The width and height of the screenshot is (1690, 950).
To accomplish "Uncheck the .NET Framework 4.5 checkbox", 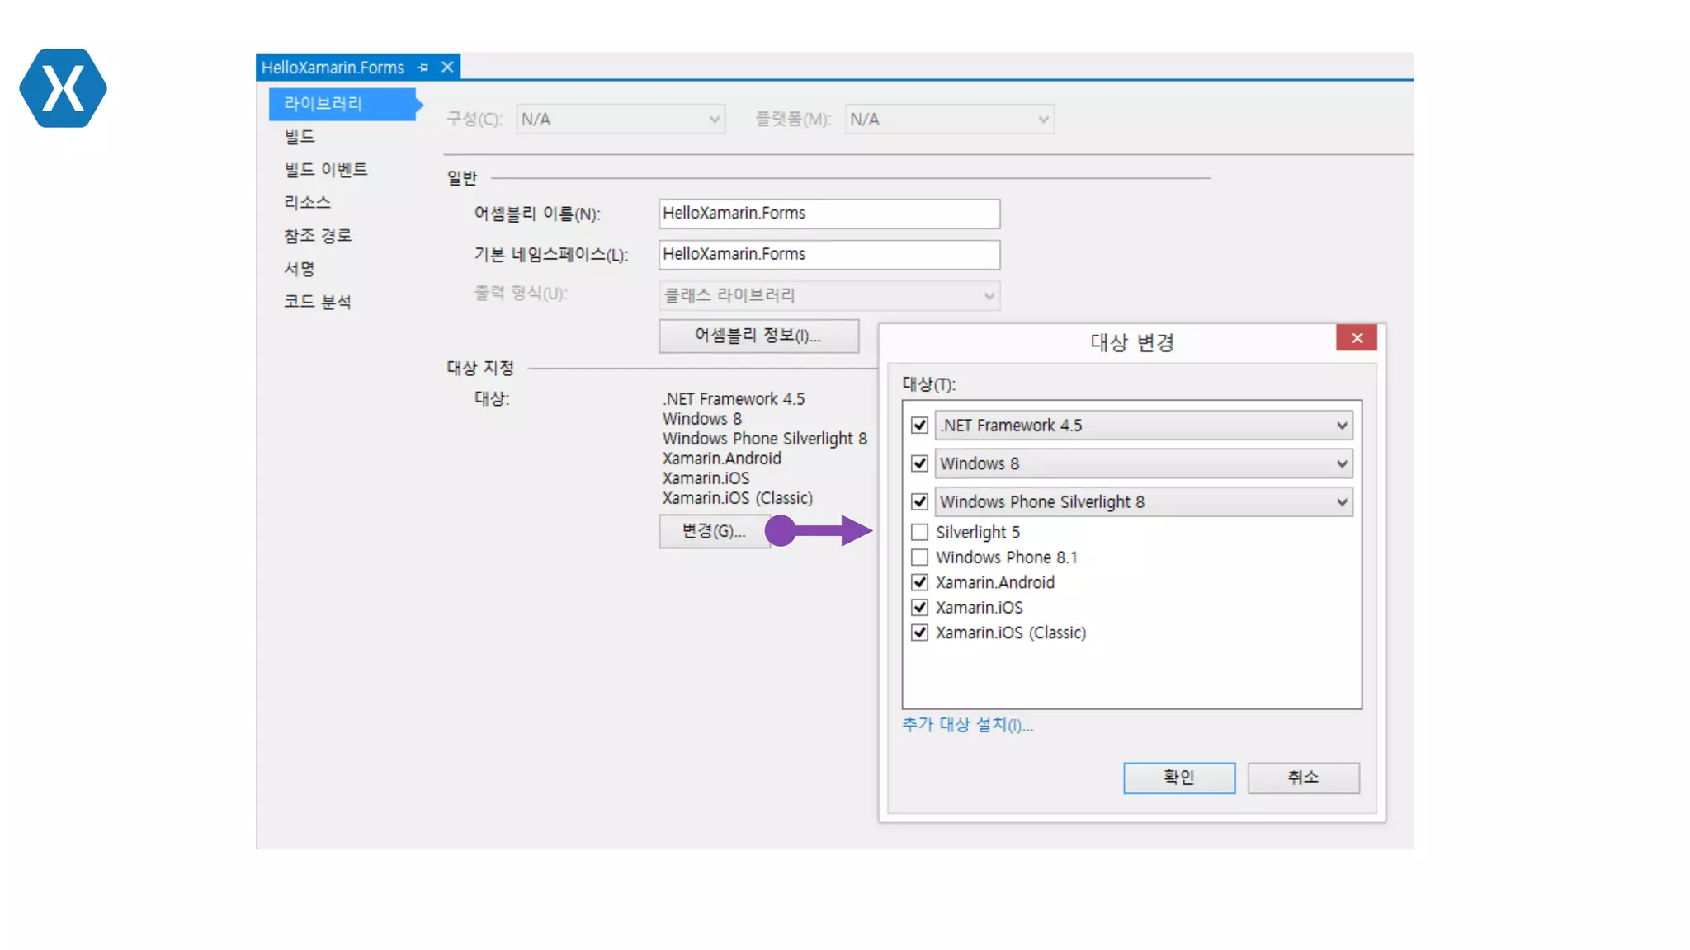I will point(919,426).
